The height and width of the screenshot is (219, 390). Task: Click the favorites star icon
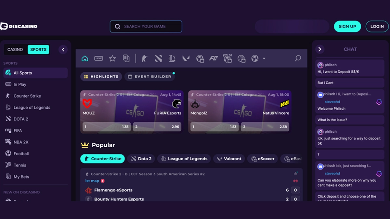[x=112, y=58]
